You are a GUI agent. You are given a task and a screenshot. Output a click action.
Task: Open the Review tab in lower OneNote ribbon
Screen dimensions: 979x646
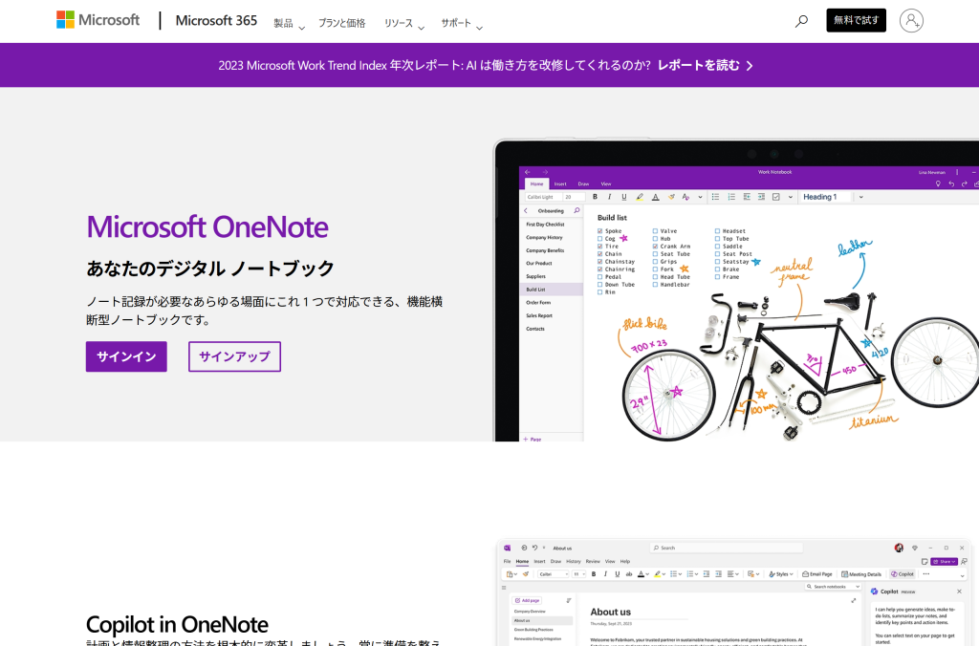[x=593, y=561]
